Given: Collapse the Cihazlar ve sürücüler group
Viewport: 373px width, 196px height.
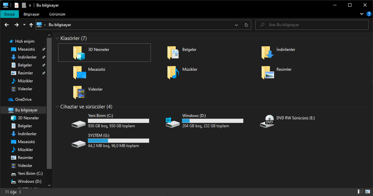Looking at the screenshot, I should [x=57, y=107].
